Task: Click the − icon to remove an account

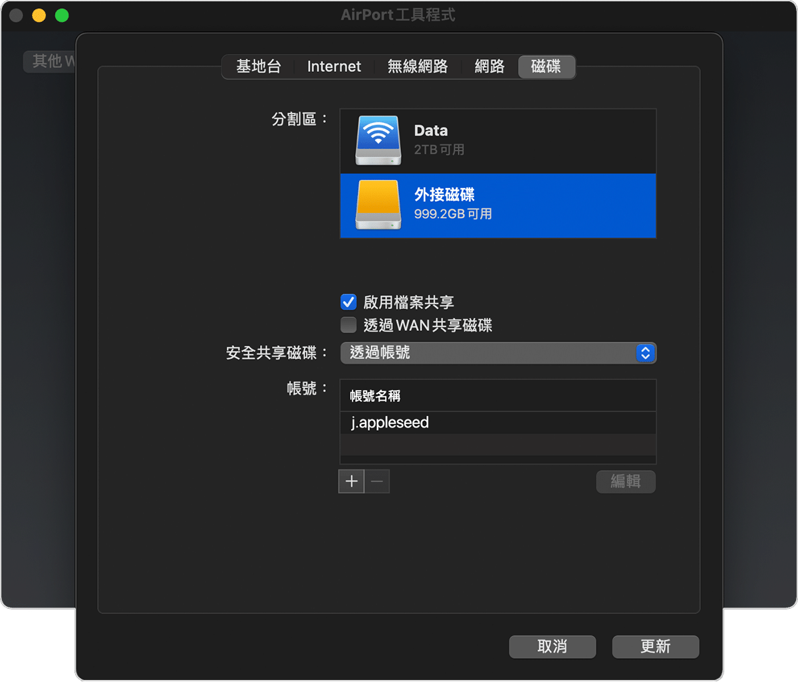Action: tap(376, 481)
